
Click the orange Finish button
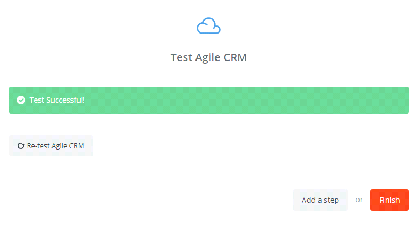coord(389,200)
